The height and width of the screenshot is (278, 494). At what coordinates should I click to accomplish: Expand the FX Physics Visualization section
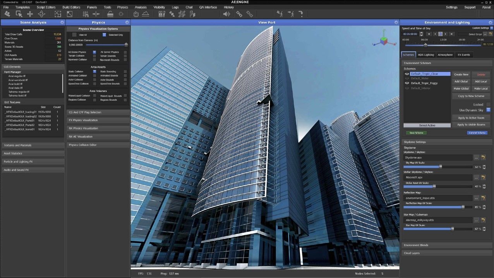(98, 120)
